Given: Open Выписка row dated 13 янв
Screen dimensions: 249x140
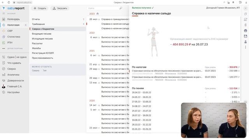Looking at the screenshot, I should coord(115,83).
